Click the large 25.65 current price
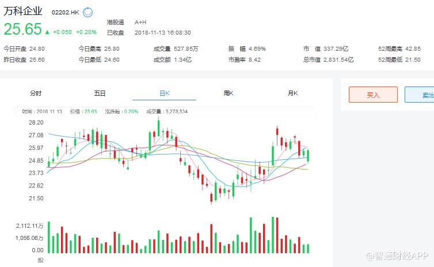The width and height of the screenshot is (434, 267). pyautogui.click(x=23, y=29)
